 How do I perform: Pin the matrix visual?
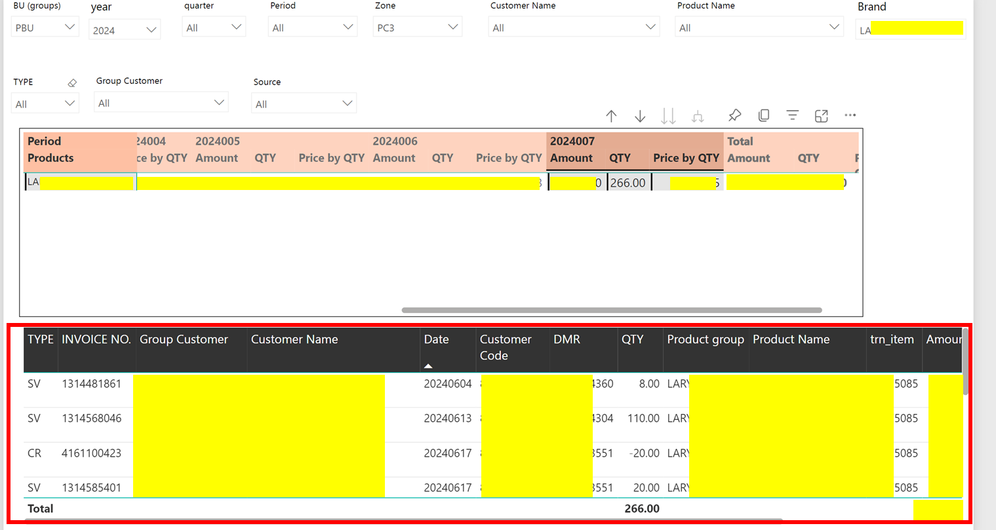734,115
